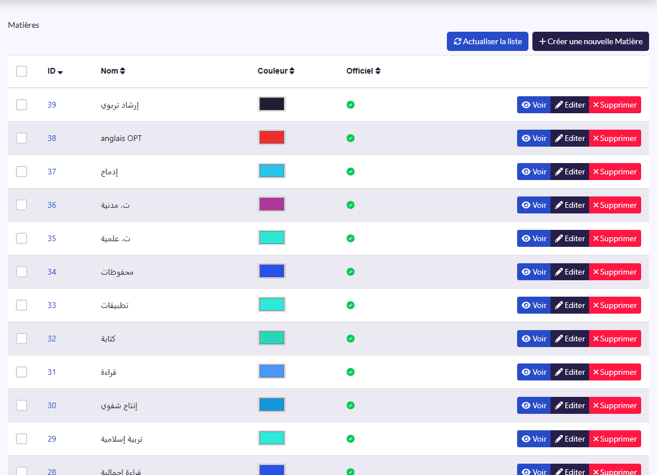Click the pencil Editer icon for anglais OPT
657x475 pixels.
click(x=559, y=138)
